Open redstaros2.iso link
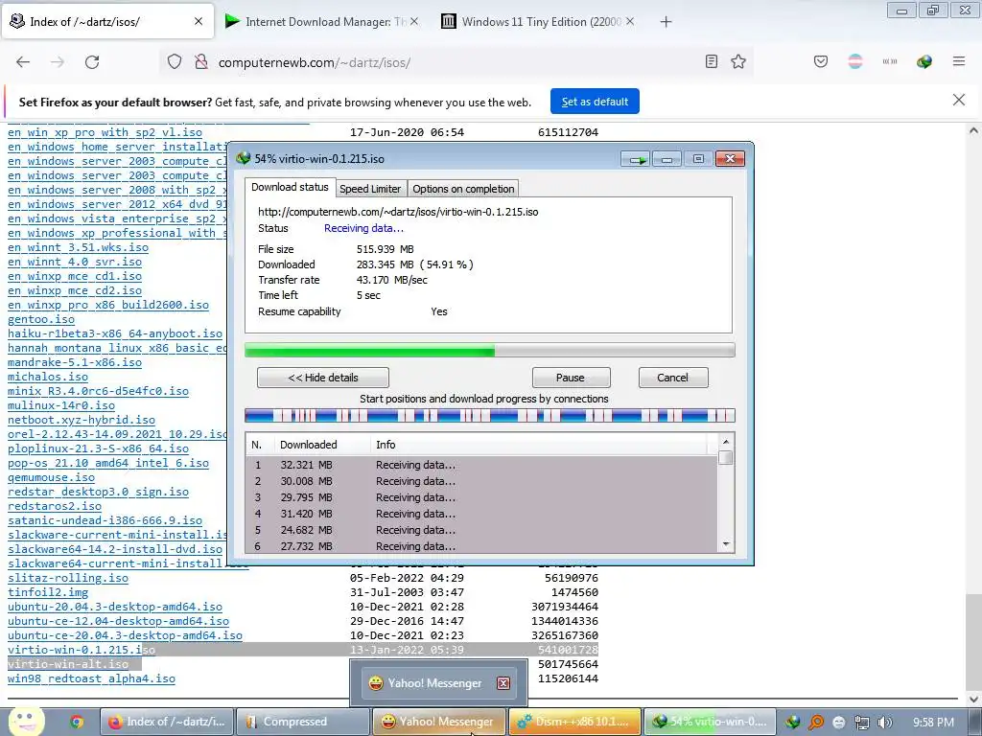982x736 pixels. [55, 506]
